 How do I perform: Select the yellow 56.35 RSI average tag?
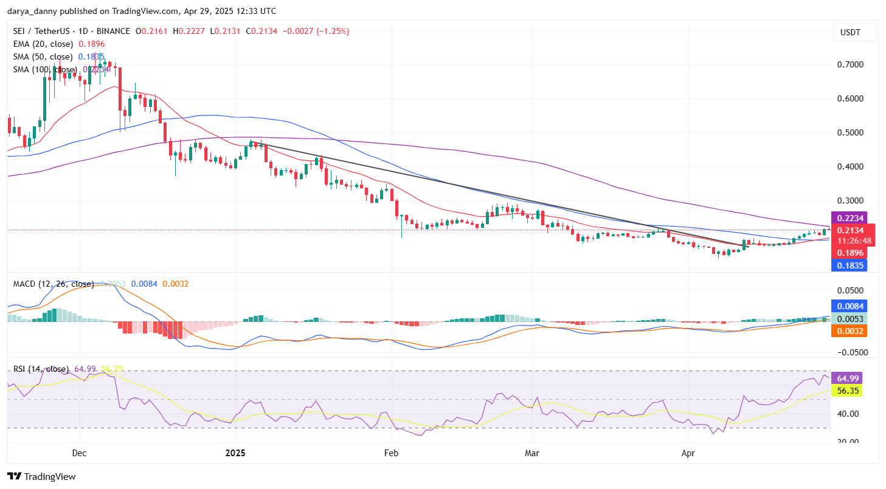(x=846, y=391)
